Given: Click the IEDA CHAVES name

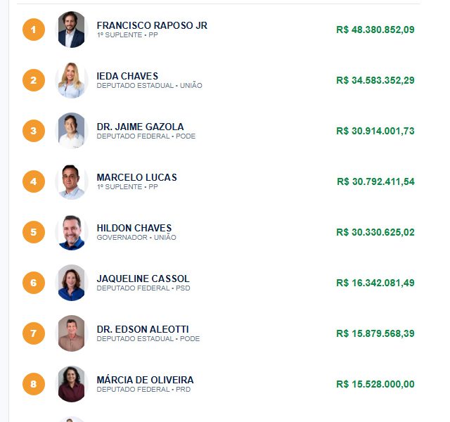Looking at the screenshot, I should point(127,76).
